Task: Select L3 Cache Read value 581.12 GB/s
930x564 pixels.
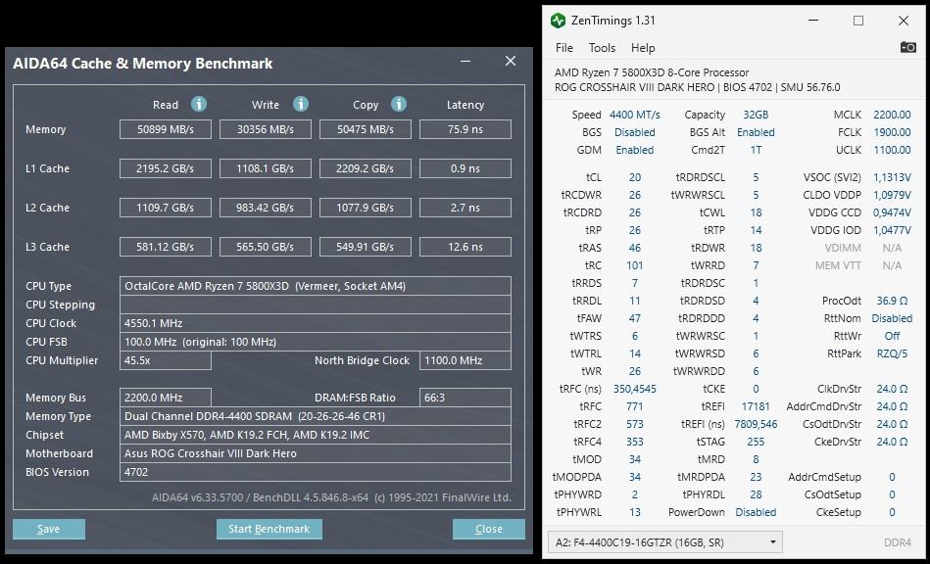Action: [166, 247]
